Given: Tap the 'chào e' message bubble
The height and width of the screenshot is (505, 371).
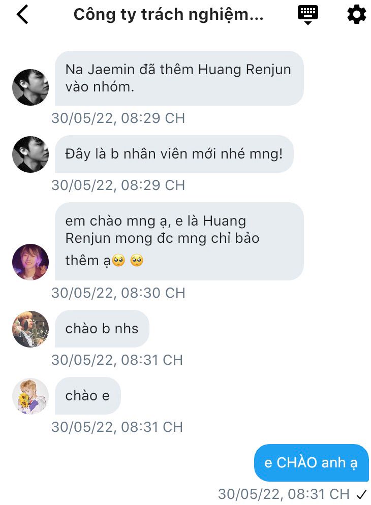Looking at the screenshot, I should coord(87,396).
